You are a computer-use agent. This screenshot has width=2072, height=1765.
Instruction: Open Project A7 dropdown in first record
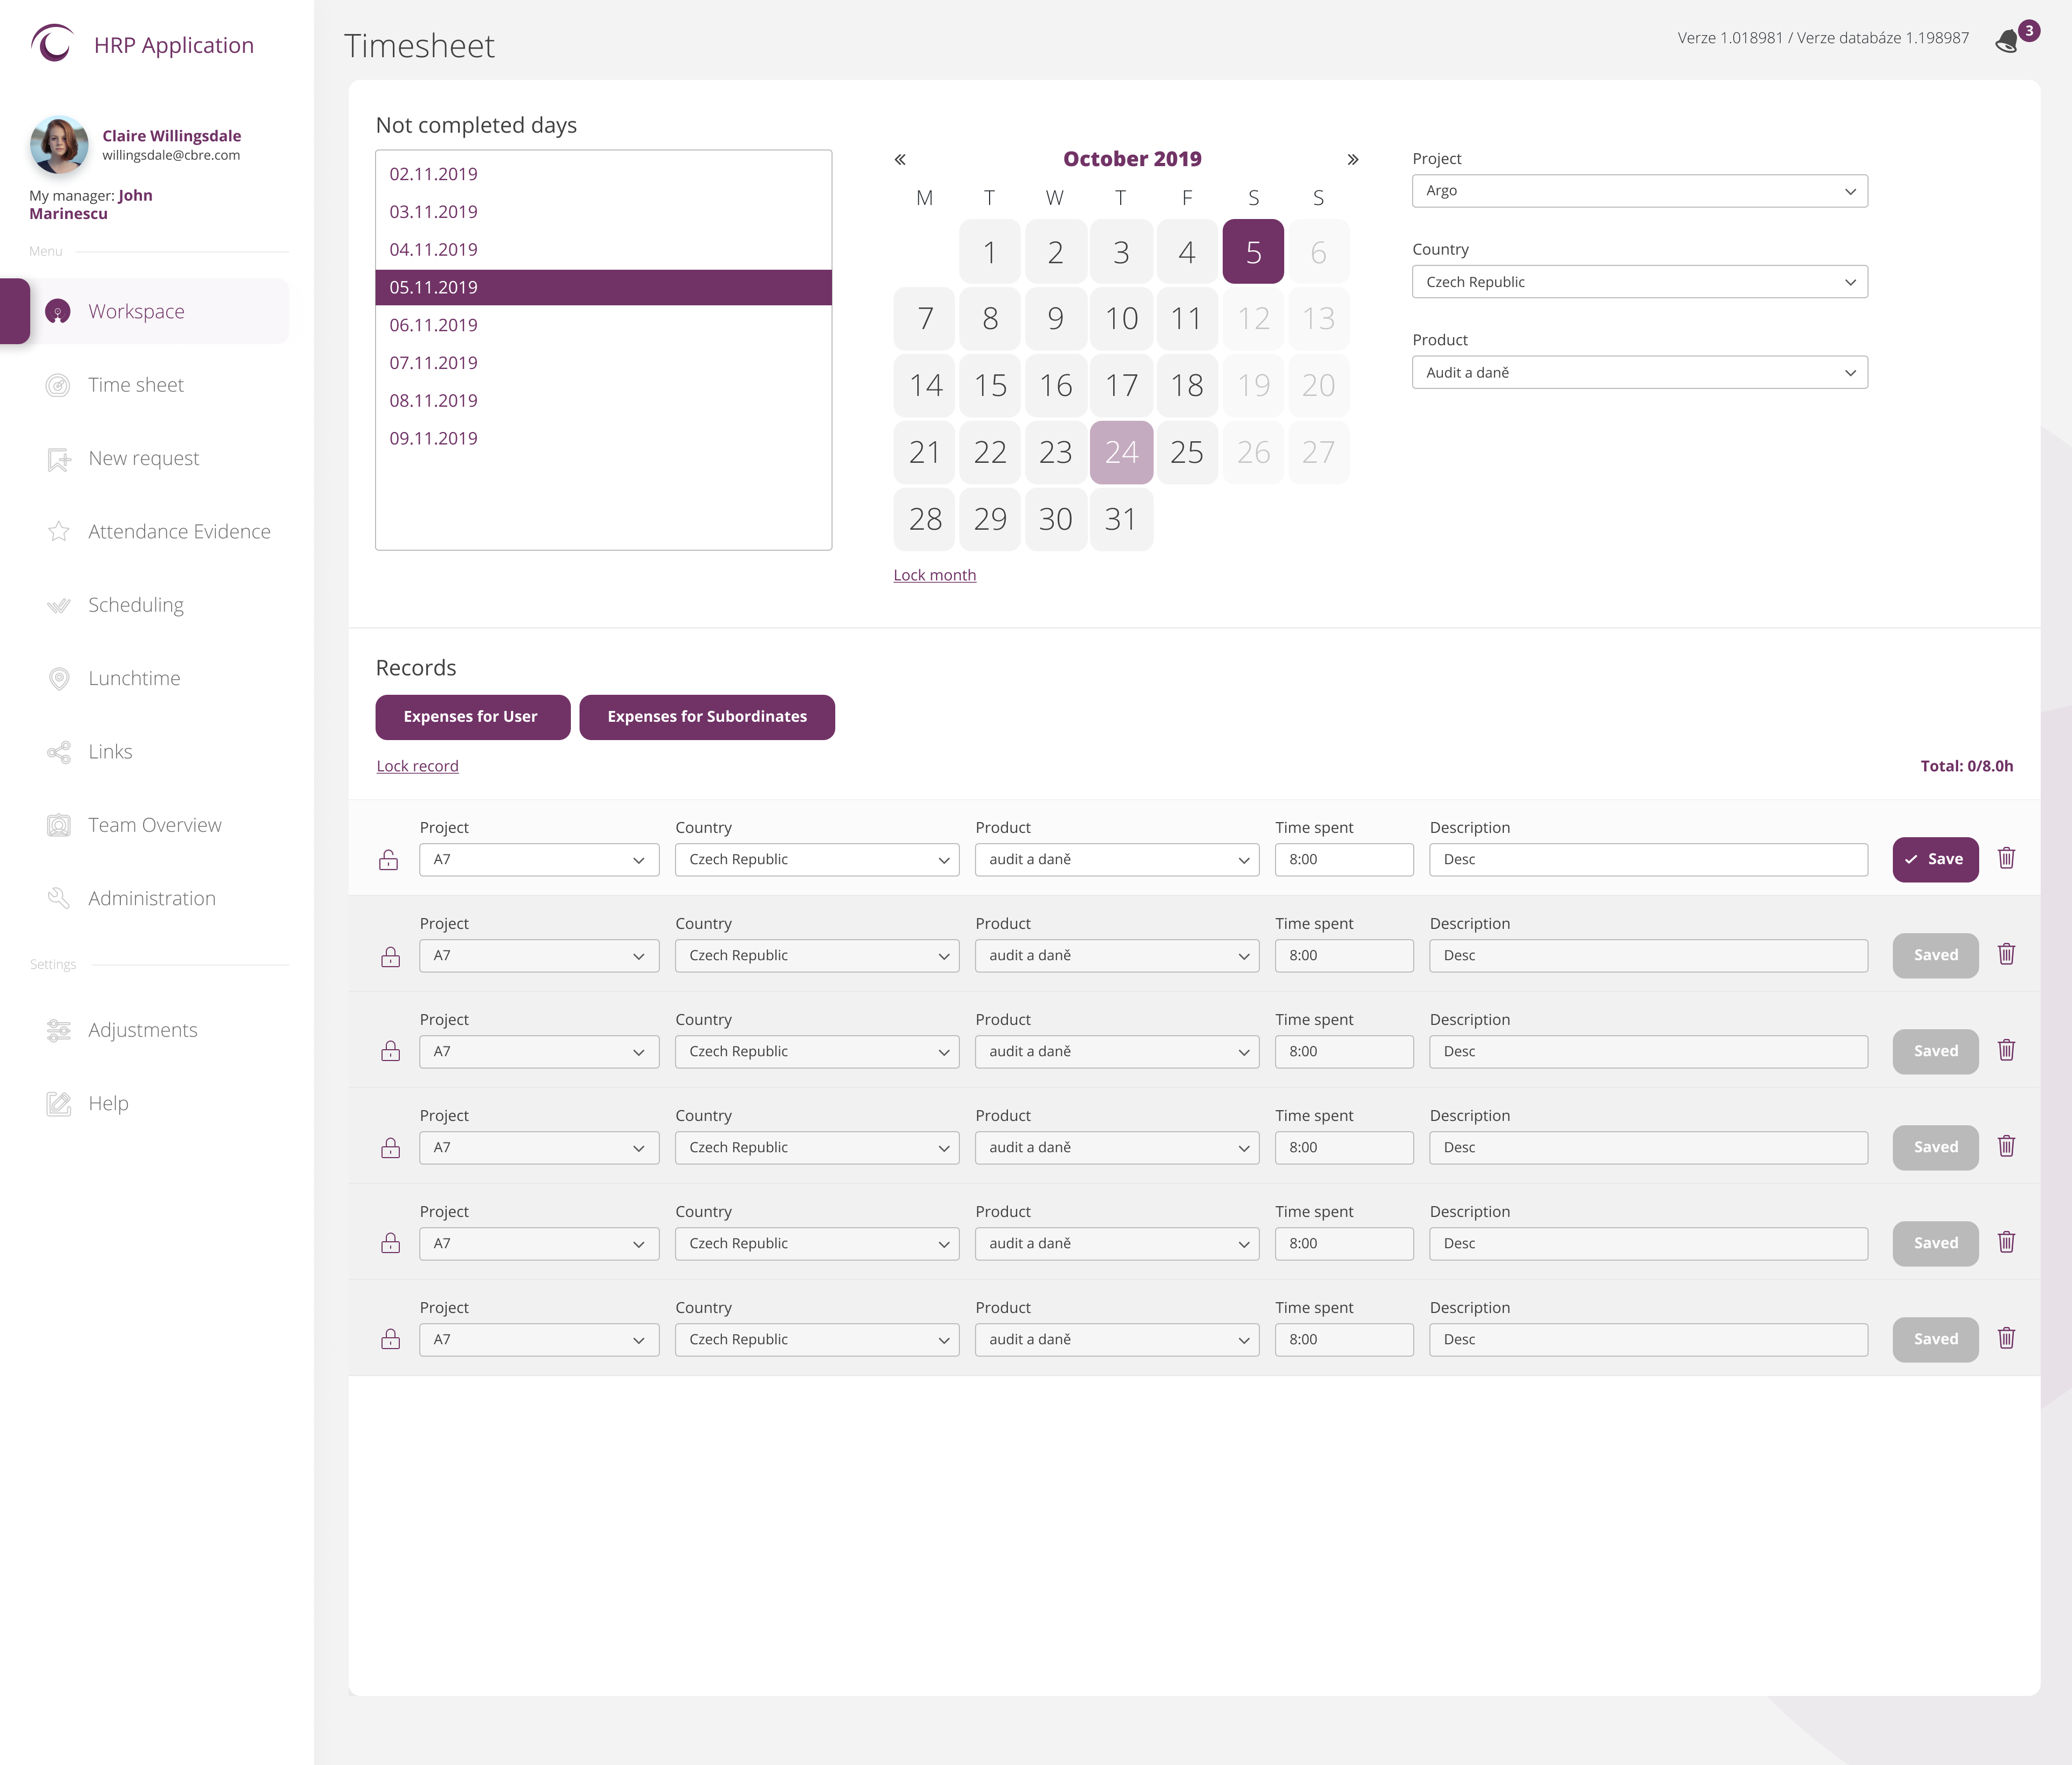(539, 859)
